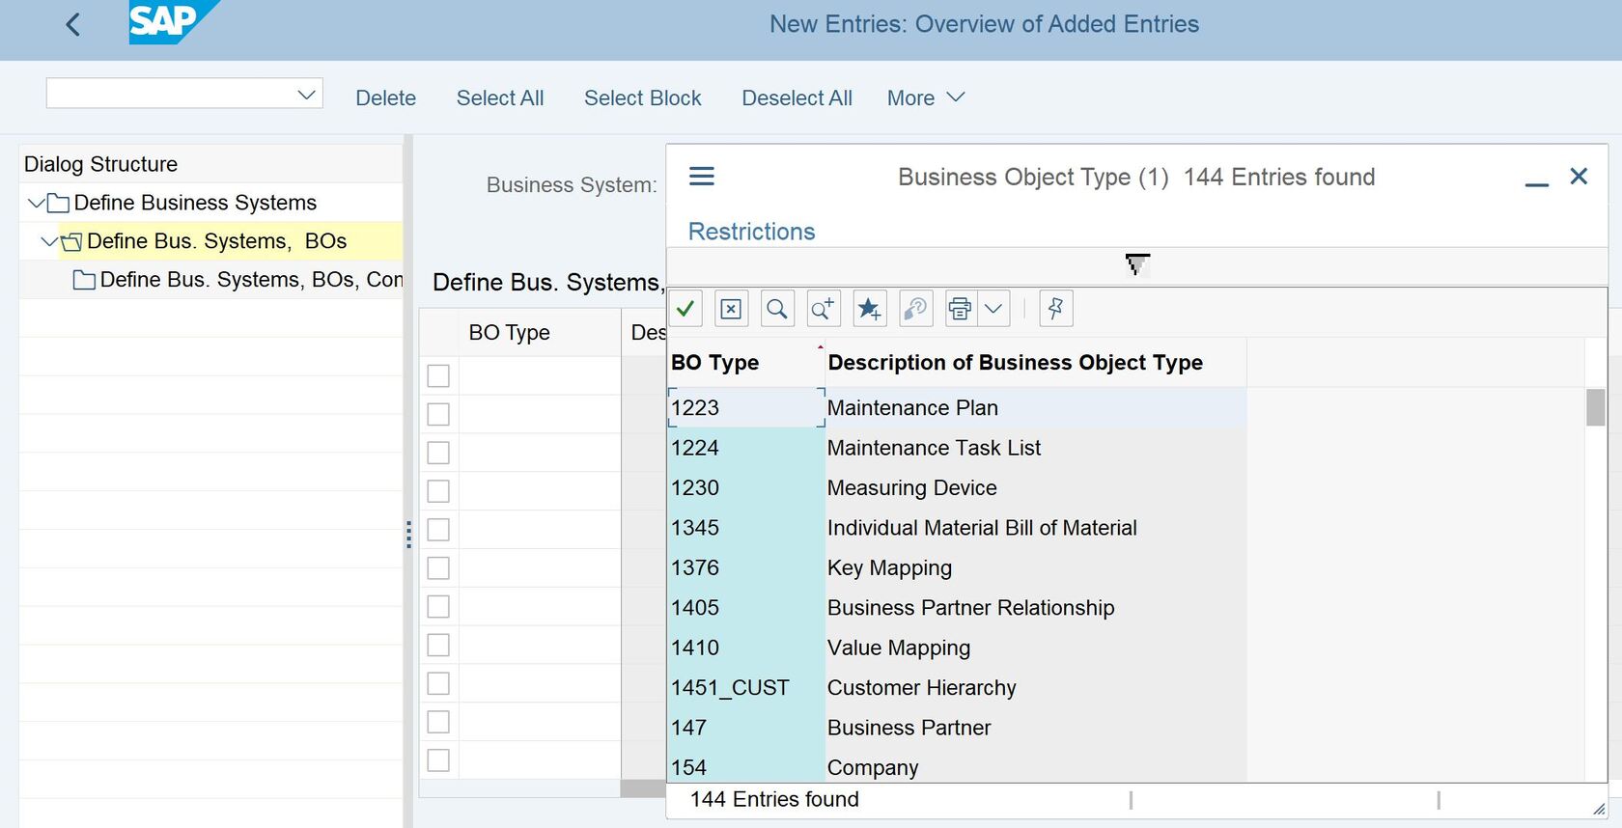The height and width of the screenshot is (828, 1622).
Task: Open the Restrictions tab
Action: [751, 232]
